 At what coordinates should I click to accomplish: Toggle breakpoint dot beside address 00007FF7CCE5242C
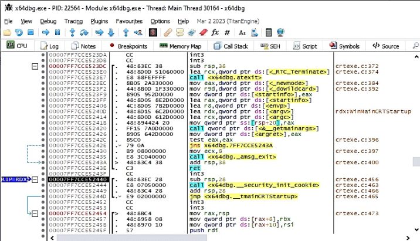tap(44, 140)
